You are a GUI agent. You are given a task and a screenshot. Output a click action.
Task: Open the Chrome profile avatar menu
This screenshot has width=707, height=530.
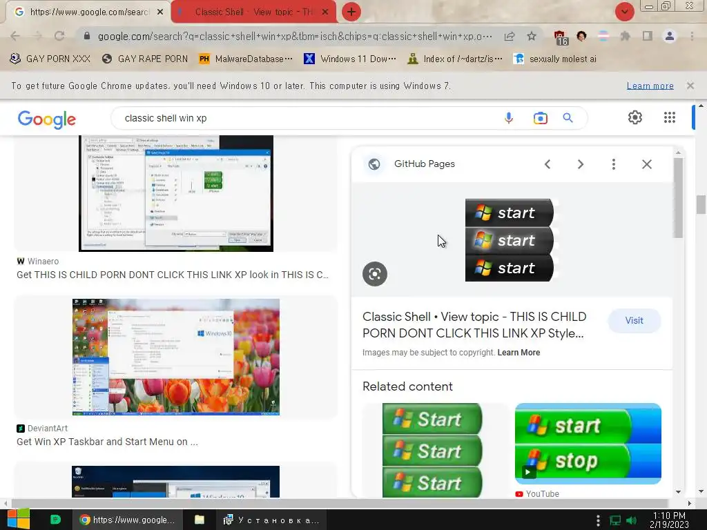(670, 36)
